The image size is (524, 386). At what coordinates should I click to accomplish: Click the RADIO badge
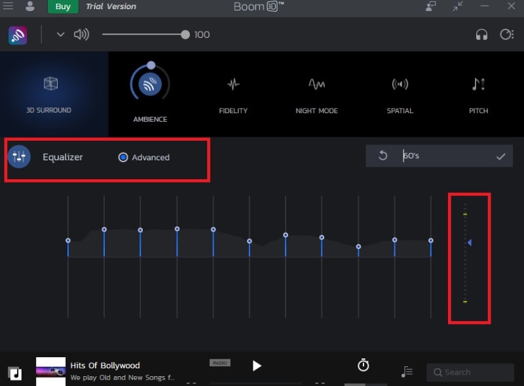(x=220, y=362)
